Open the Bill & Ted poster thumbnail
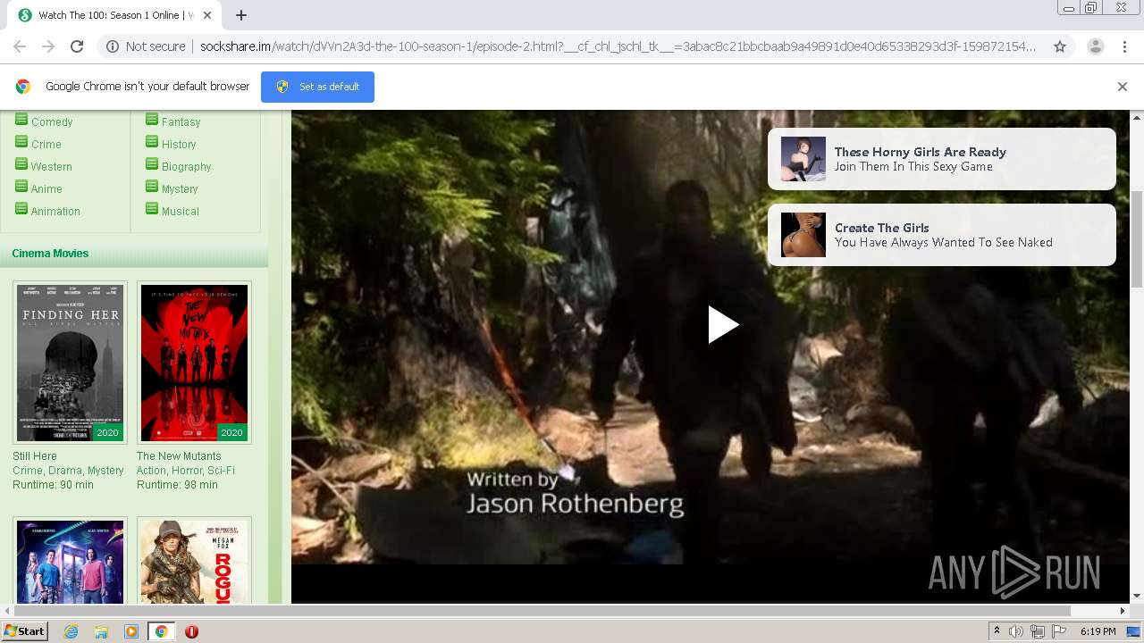Screen dimensions: 1144x643 pyautogui.click(x=70, y=561)
